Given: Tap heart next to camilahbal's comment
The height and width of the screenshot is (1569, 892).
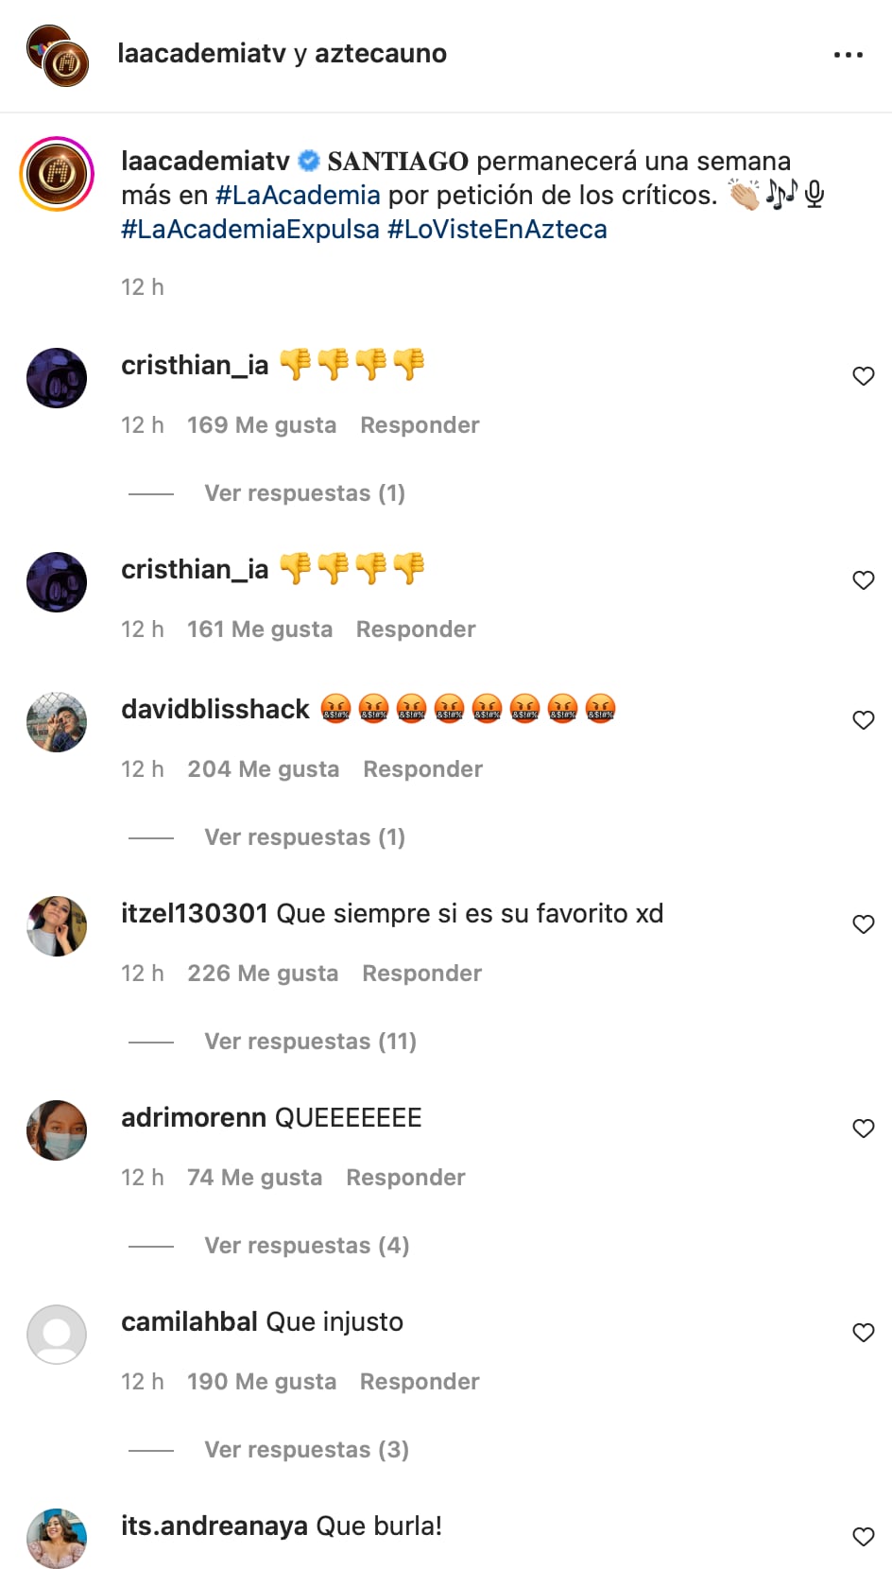Looking at the screenshot, I should click(x=864, y=1333).
